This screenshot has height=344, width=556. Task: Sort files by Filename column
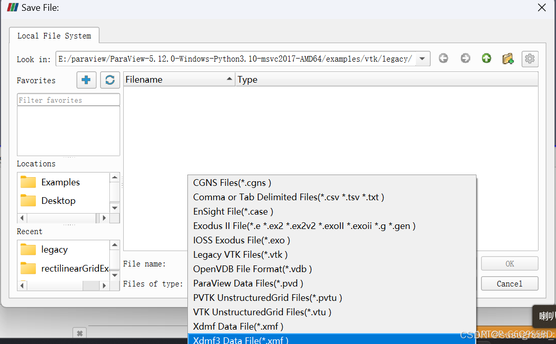click(x=179, y=80)
